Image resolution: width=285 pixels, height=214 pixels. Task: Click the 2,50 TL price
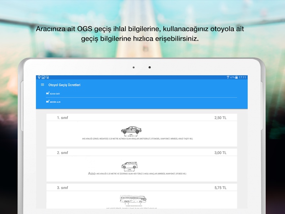click(x=220, y=118)
